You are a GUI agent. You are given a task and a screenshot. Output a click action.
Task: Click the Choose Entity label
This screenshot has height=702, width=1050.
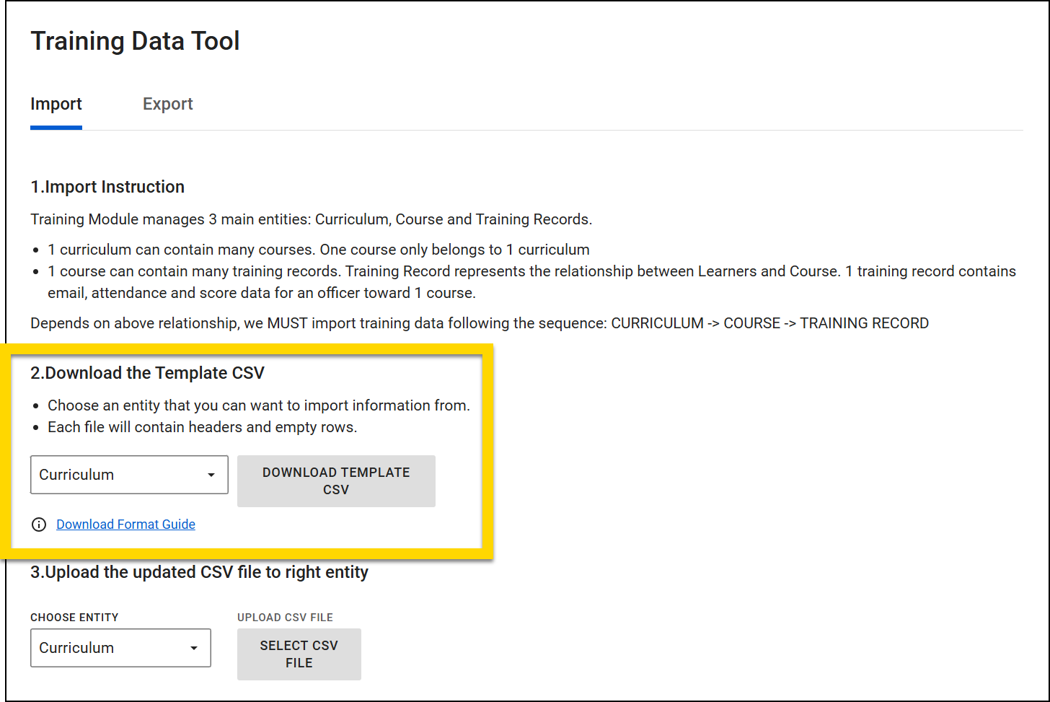(74, 618)
